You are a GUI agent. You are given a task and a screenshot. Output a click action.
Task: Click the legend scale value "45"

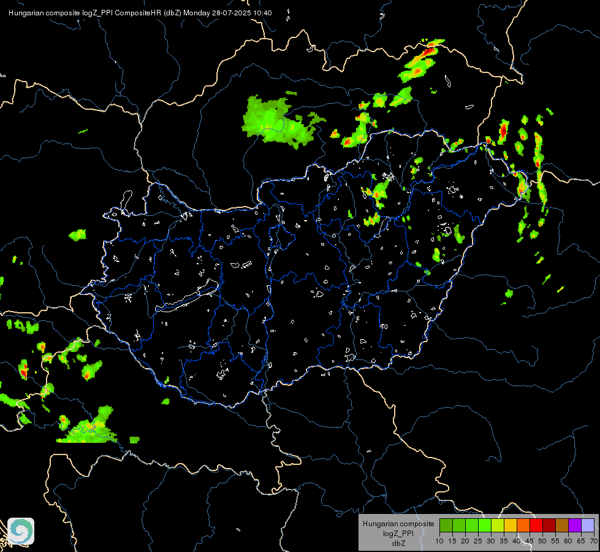529,542
